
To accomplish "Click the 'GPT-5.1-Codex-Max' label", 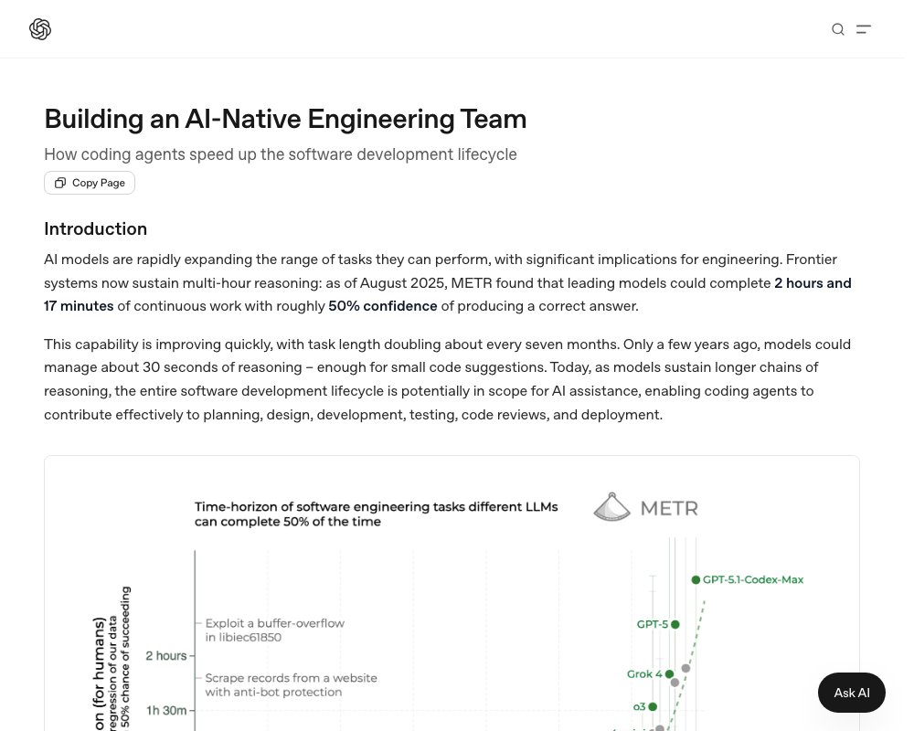I will click(x=753, y=579).
